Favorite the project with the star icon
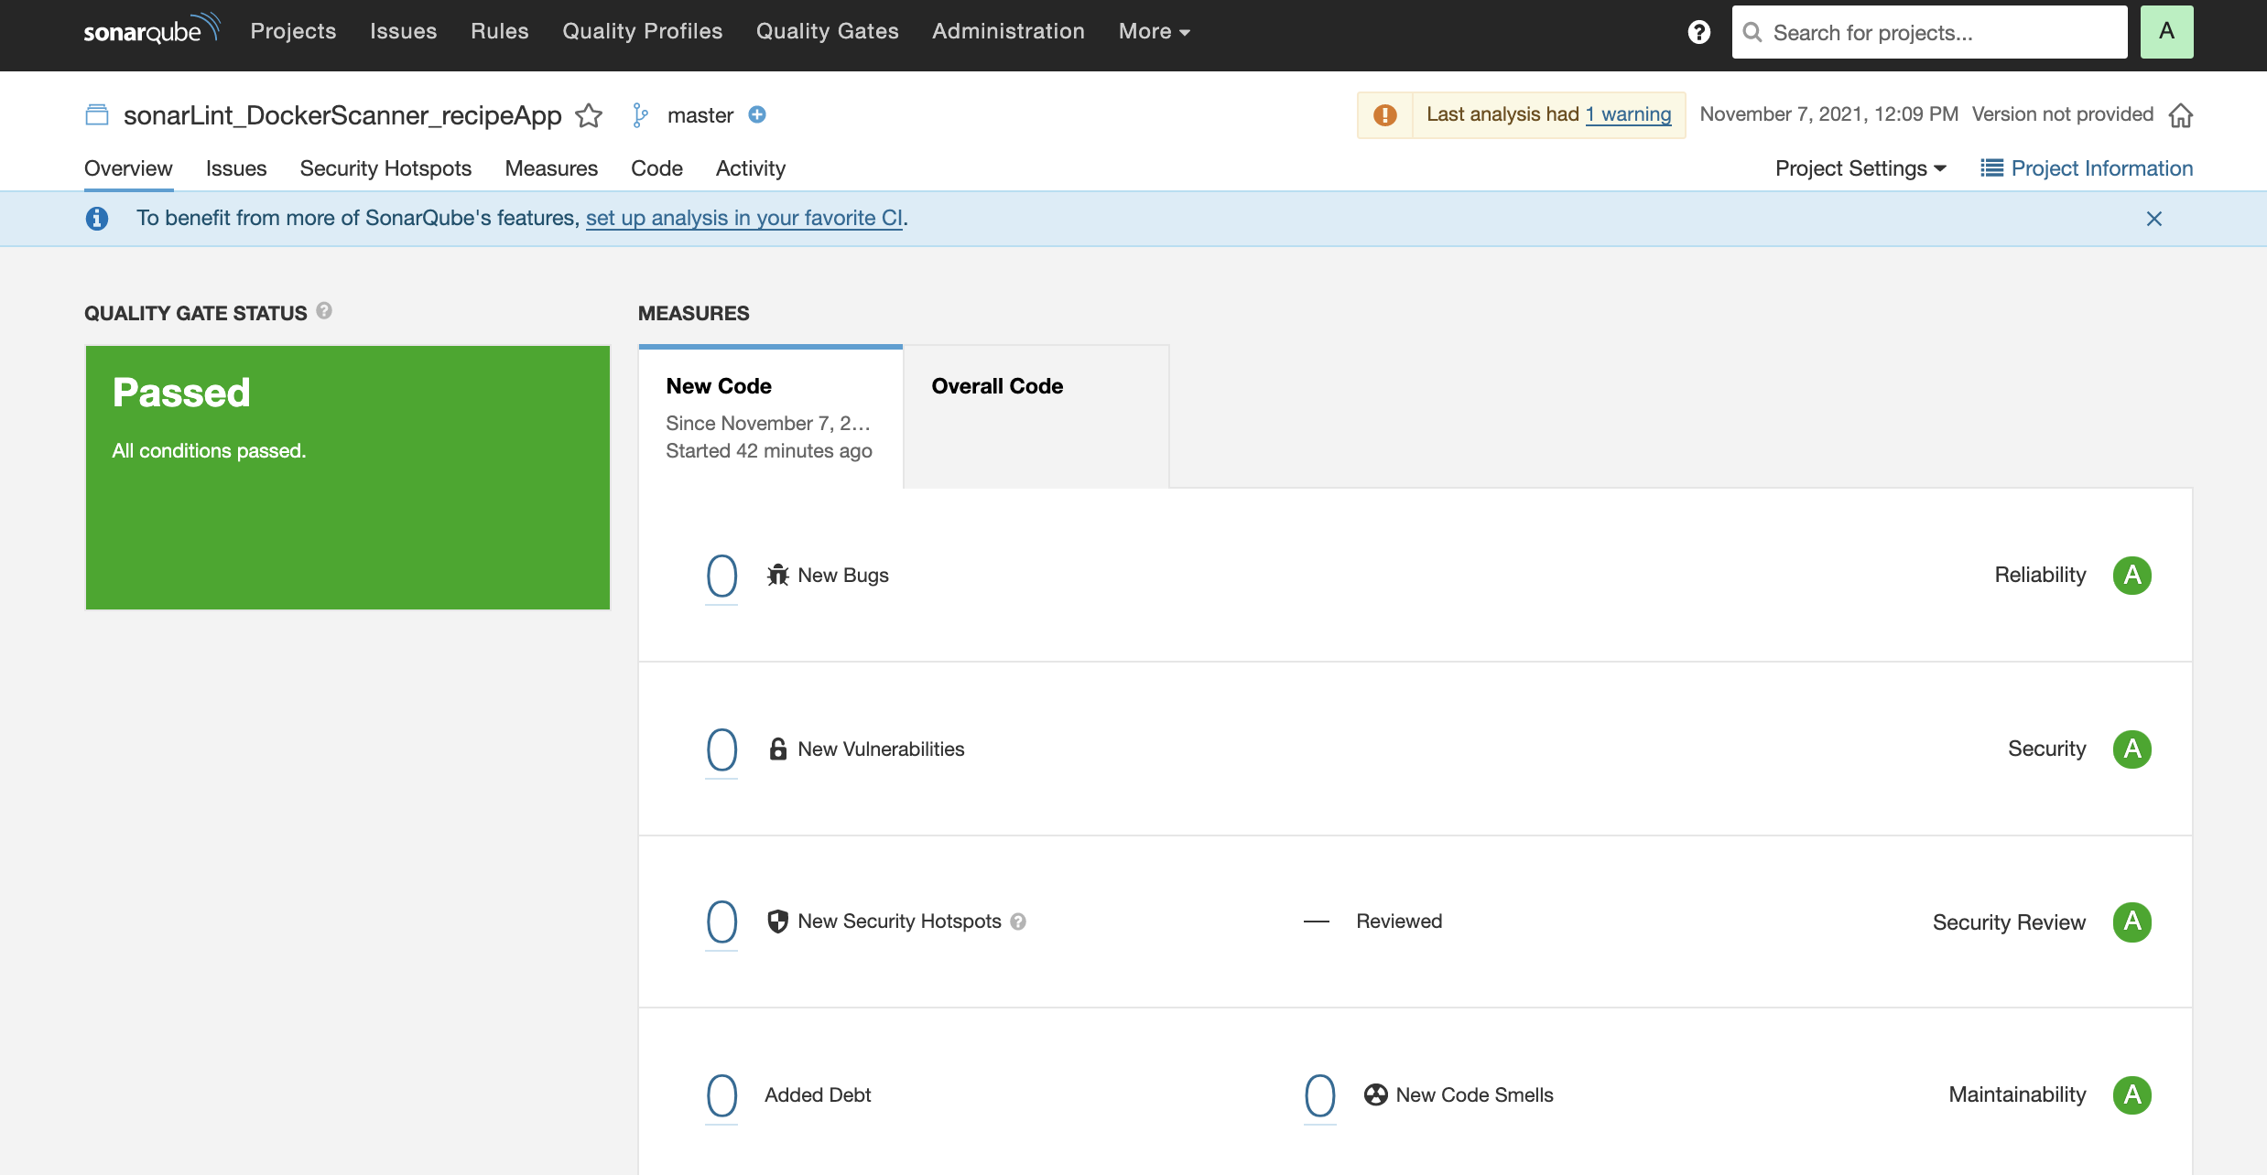Image resolution: width=2267 pixels, height=1175 pixels. point(589,115)
